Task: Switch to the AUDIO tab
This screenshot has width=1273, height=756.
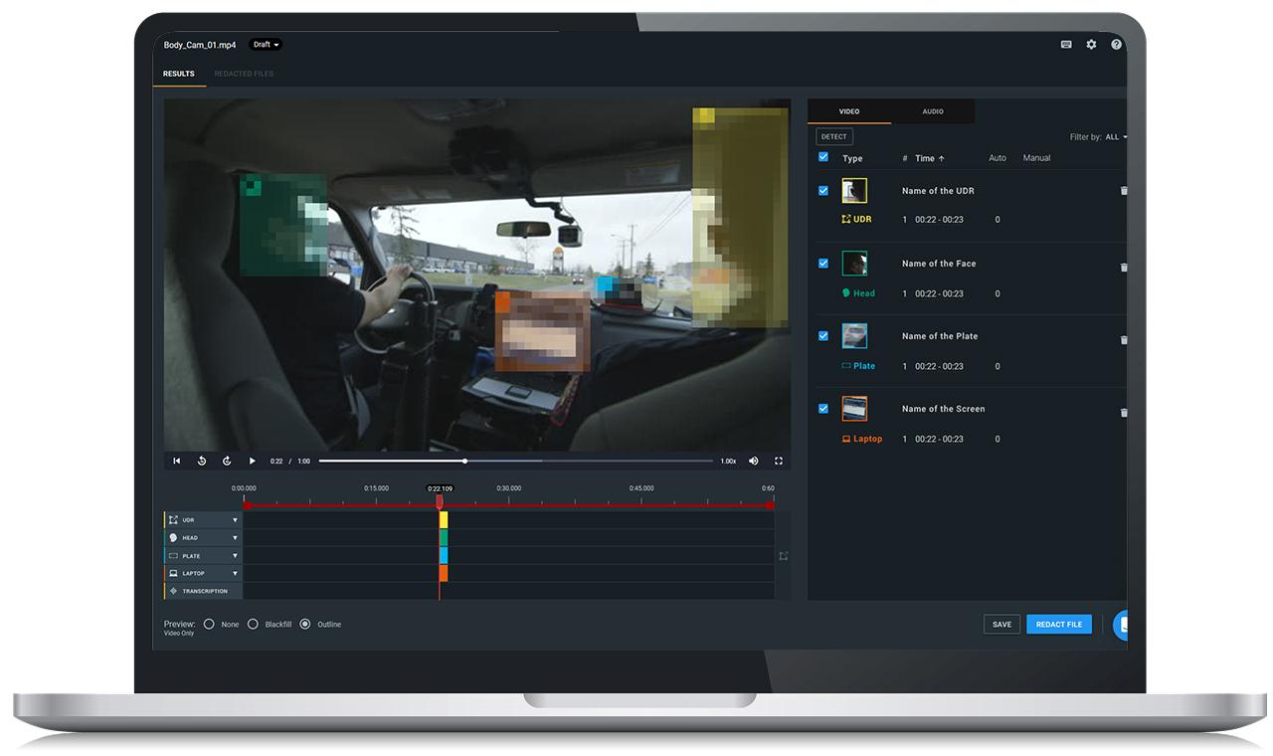Action: click(x=932, y=110)
